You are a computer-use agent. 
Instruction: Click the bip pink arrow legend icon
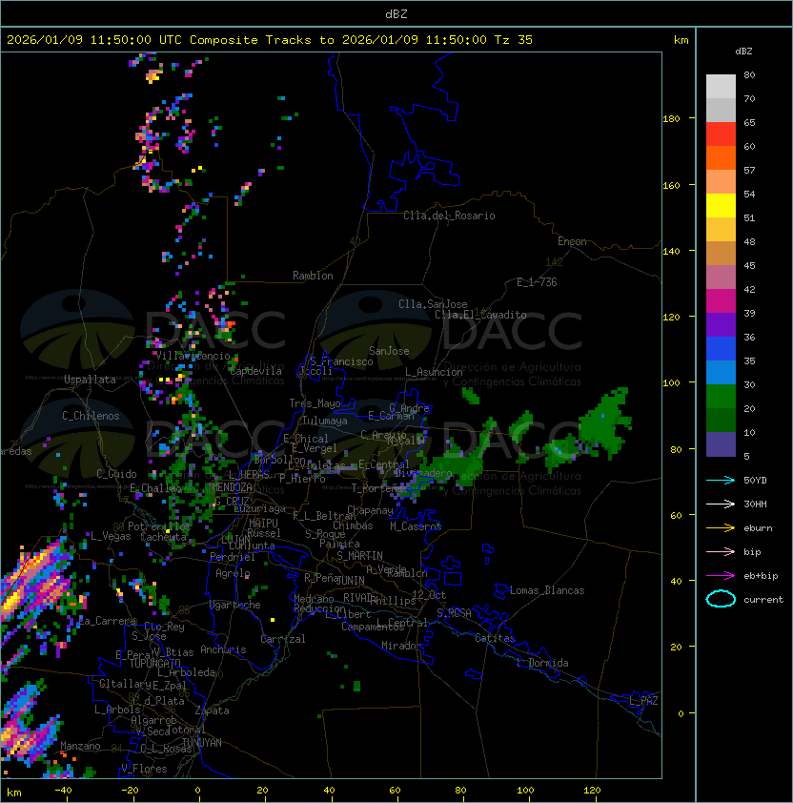(721, 551)
